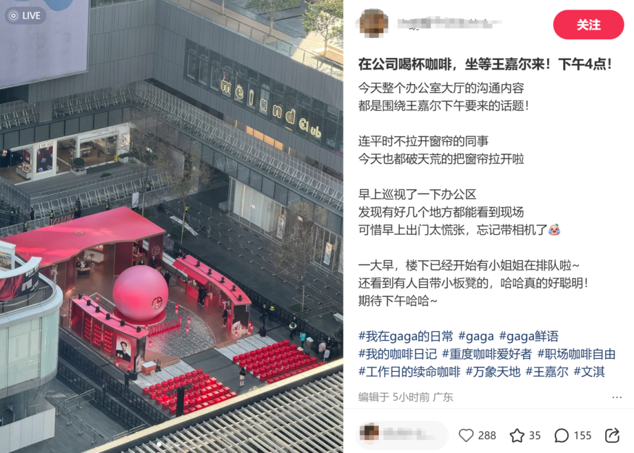Viewport: 634px width, 453px height.
Task: Open hashtag #重度咖啡爱好者
Action: coord(487,354)
